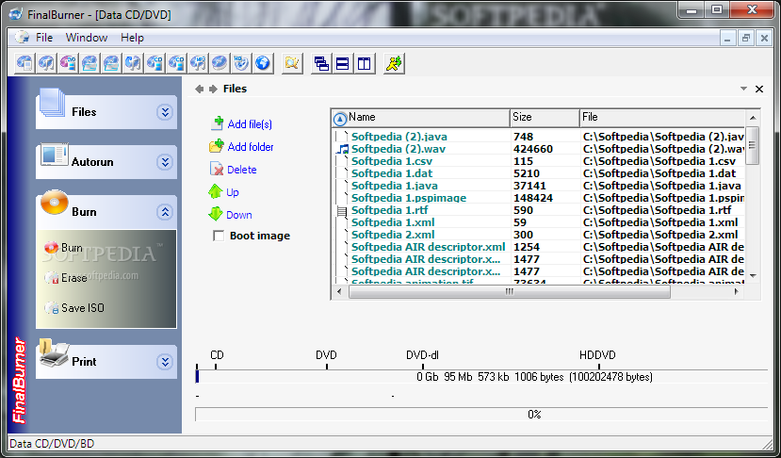This screenshot has width=781, height=458.
Task: Click the Print printer sidebar icon
Action: click(54, 353)
